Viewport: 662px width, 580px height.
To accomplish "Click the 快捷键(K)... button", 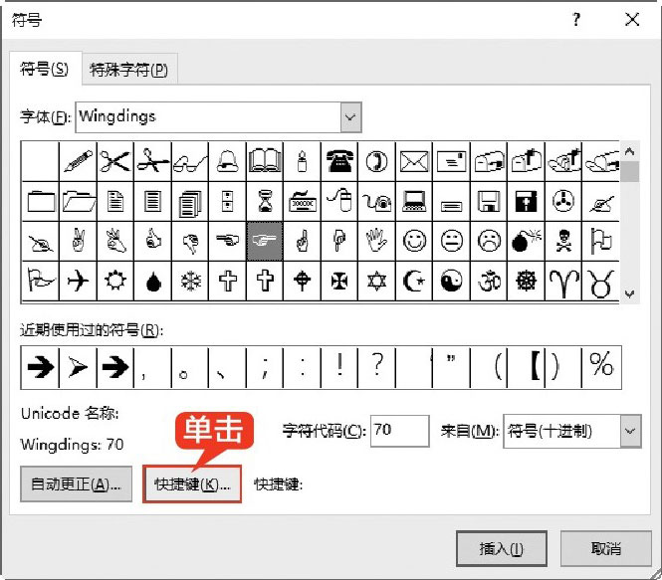I will tap(192, 484).
